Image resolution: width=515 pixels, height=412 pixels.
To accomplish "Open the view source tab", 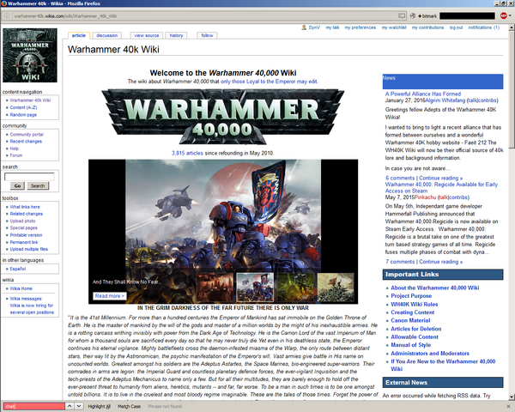I will click(147, 35).
